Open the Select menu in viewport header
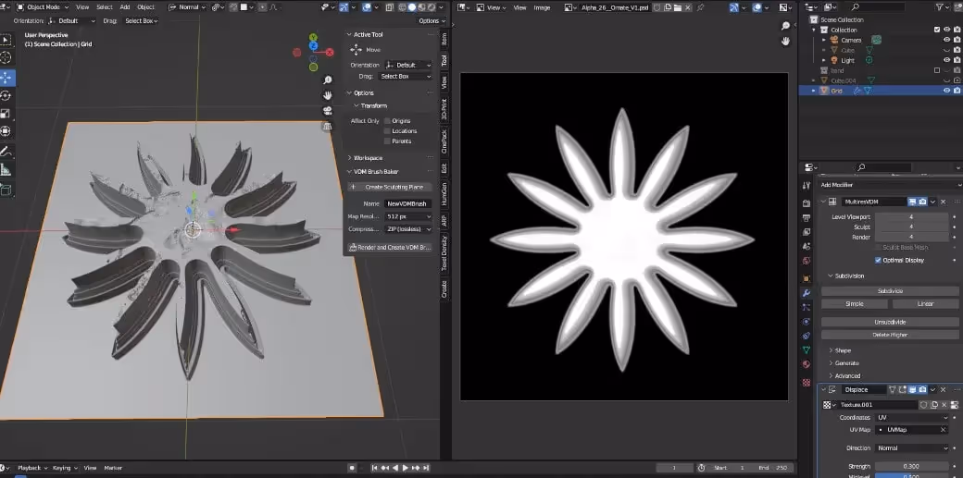 pyautogui.click(x=105, y=7)
